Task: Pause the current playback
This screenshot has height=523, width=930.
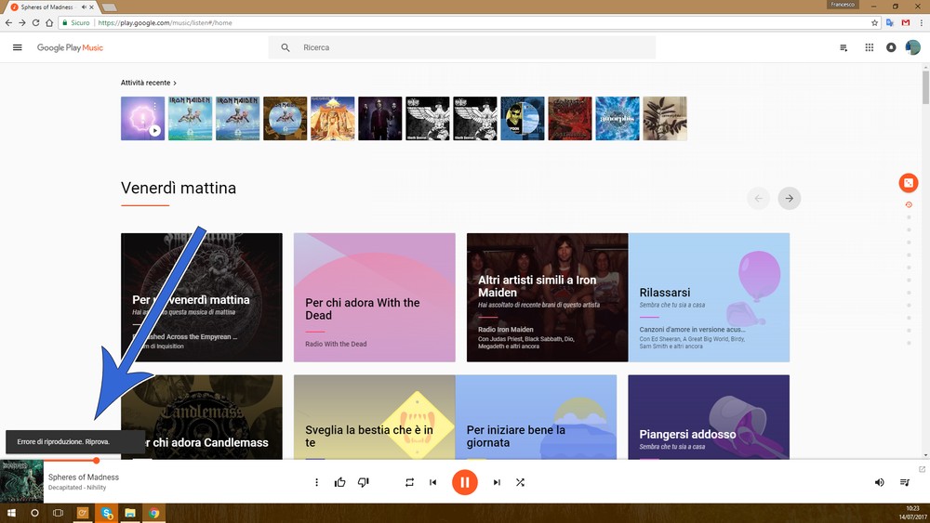Action: point(464,482)
